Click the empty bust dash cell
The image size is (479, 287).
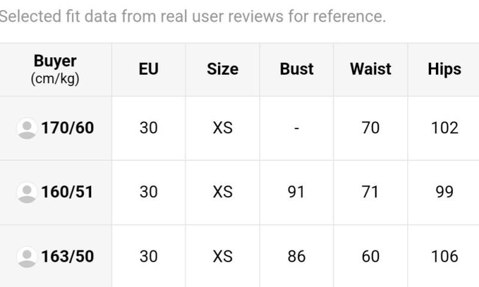[x=296, y=128]
